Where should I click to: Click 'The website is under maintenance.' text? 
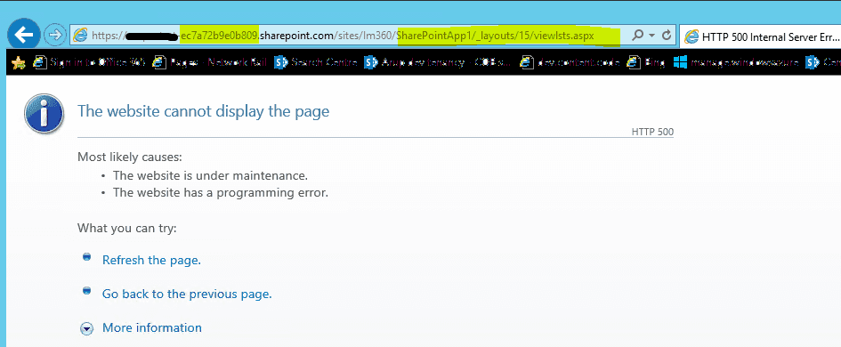[x=210, y=175]
